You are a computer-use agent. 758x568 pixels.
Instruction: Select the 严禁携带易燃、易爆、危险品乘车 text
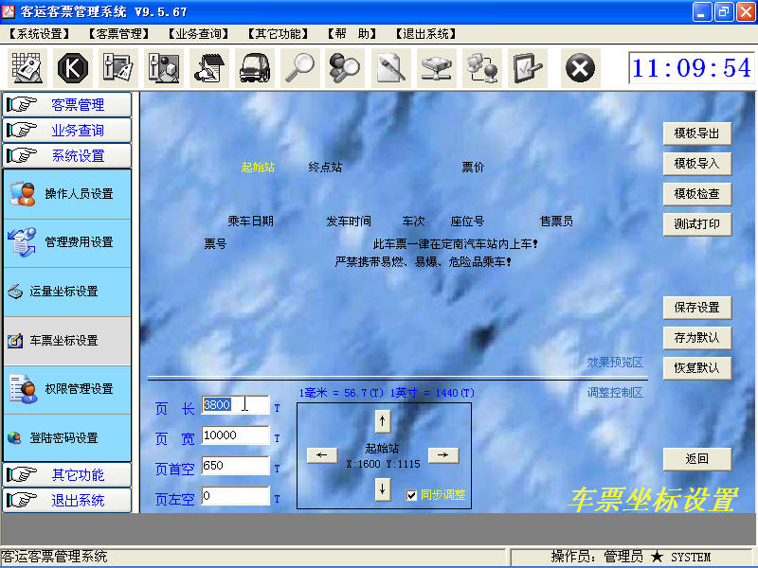[x=423, y=262]
